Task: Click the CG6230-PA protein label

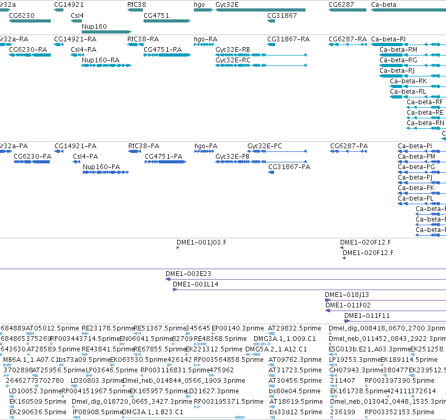Action: point(32,156)
